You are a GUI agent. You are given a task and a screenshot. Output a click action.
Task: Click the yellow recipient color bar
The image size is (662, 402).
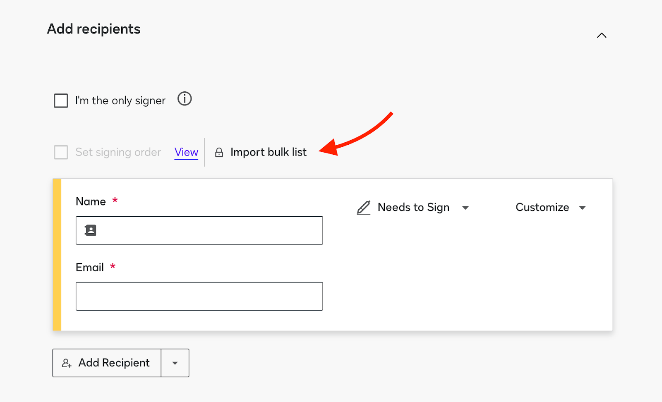57,254
